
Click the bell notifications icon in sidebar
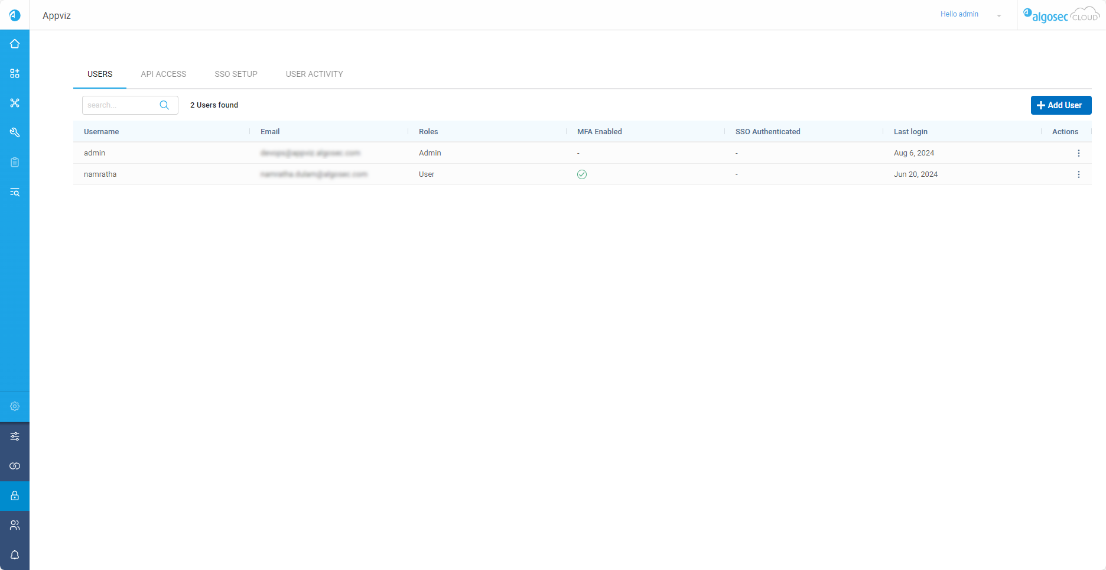pyautogui.click(x=15, y=555)
